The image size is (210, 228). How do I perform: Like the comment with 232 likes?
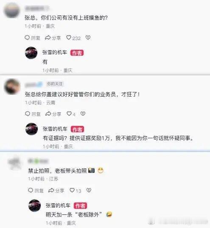pyautogui.click(x=73, y=38)
